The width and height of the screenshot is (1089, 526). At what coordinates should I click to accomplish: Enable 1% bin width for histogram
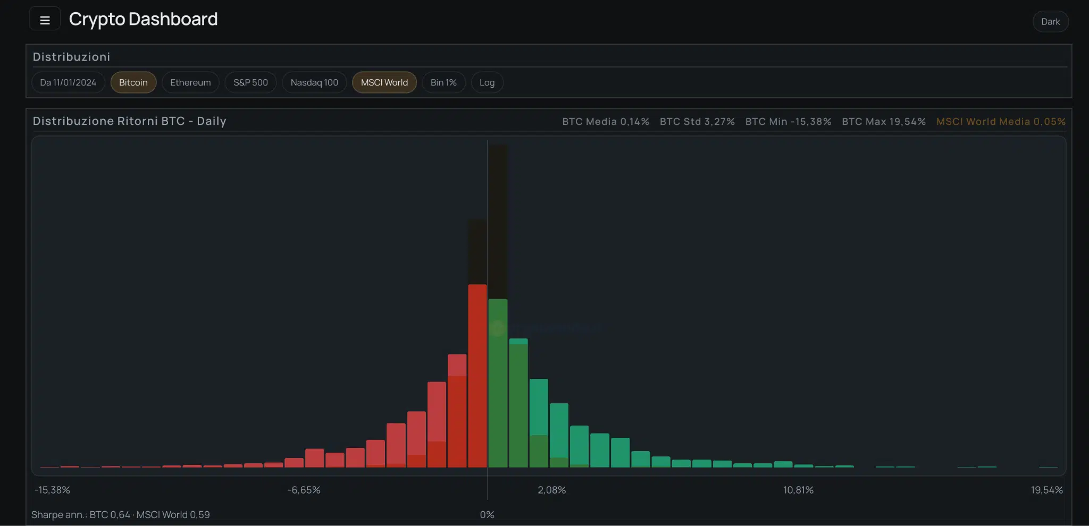click(x=443, y=82)
